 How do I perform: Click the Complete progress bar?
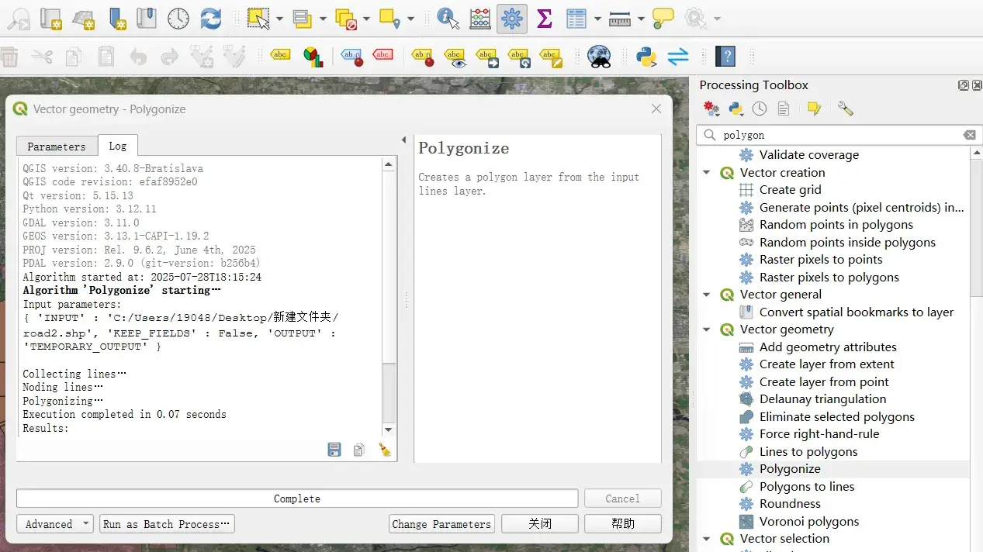[x=297, y=499]
